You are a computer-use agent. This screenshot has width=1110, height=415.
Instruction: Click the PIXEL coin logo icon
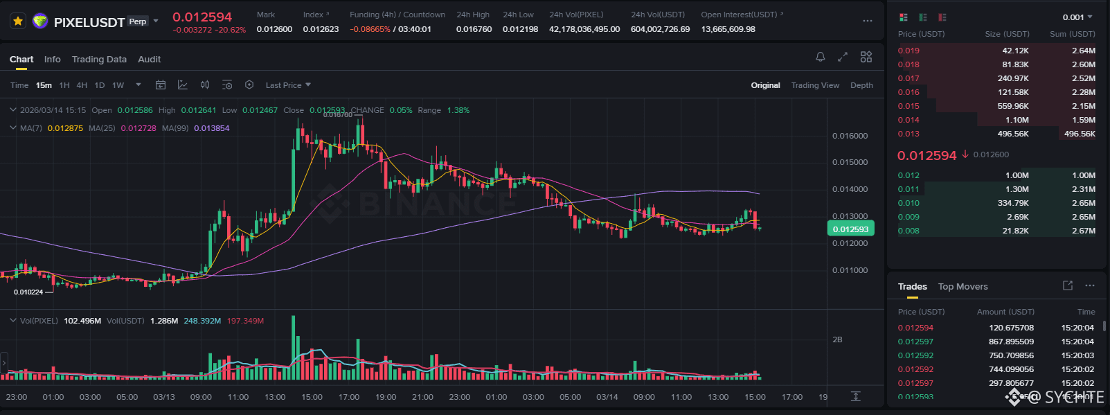40,21
